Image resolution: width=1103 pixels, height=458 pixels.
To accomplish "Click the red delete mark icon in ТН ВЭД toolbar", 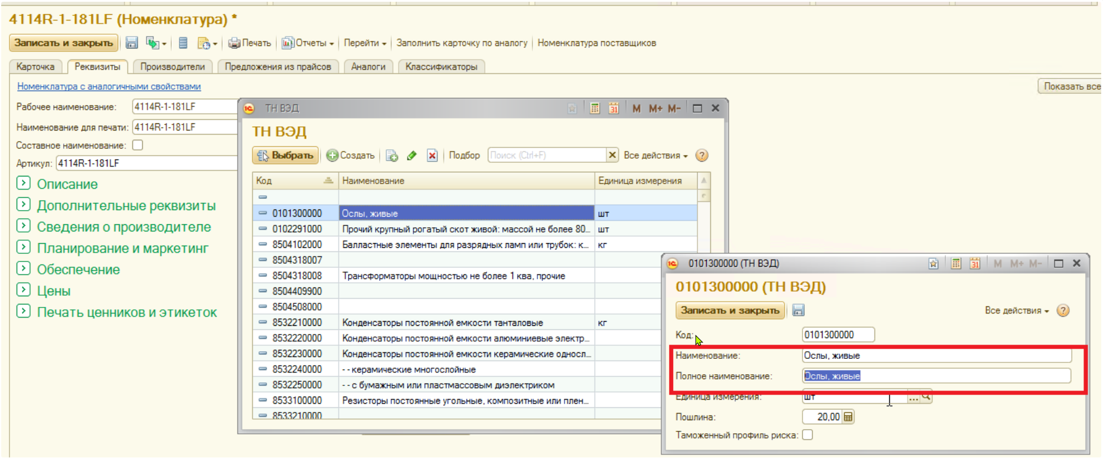I will coord(432,155).
